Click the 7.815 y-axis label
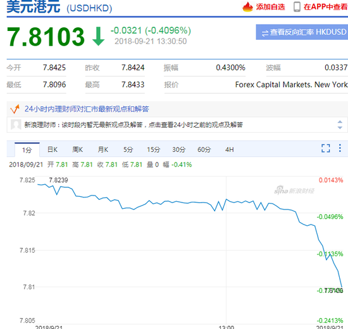Viewport: 348px width, 329px height. coord(27,250)
